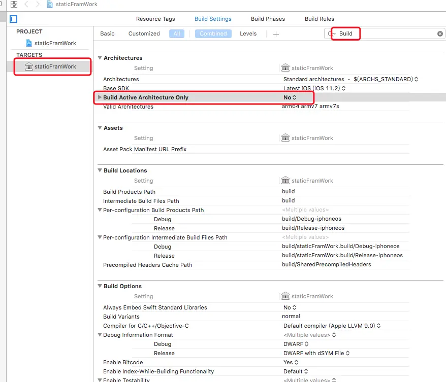Collapse Per-configuration Intermediate Build Files Path
This screenshot has width=446, height=382.
click(100, 237)
